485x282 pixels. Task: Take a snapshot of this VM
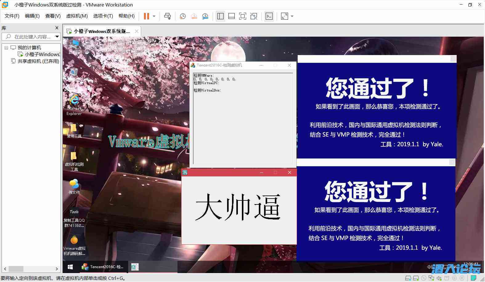point(182,16)
